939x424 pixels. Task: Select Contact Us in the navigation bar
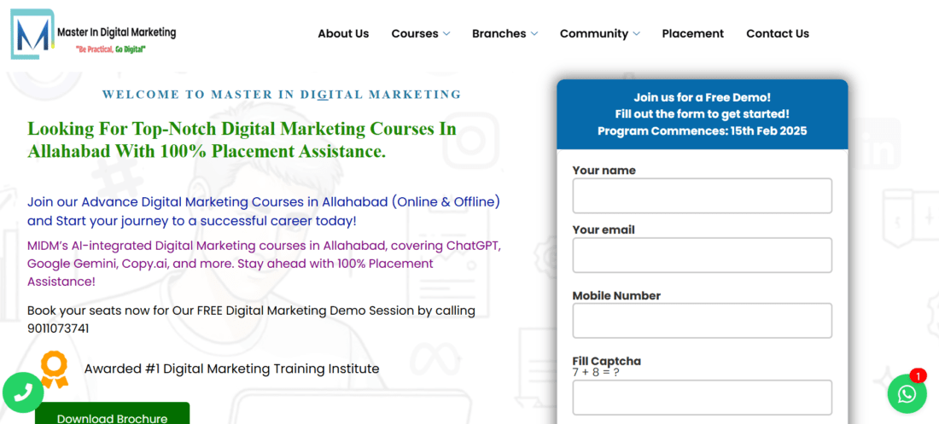[x=777, y=34]
